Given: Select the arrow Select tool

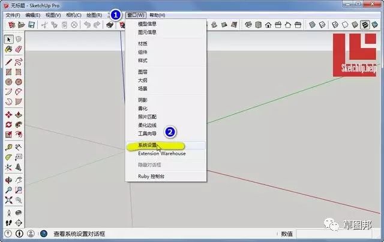Looking at the screenshot, I should point(9,39).
